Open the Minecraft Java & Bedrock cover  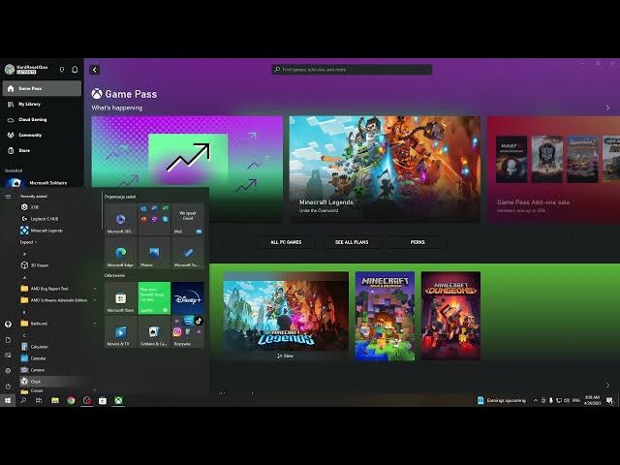click(385, 316)
